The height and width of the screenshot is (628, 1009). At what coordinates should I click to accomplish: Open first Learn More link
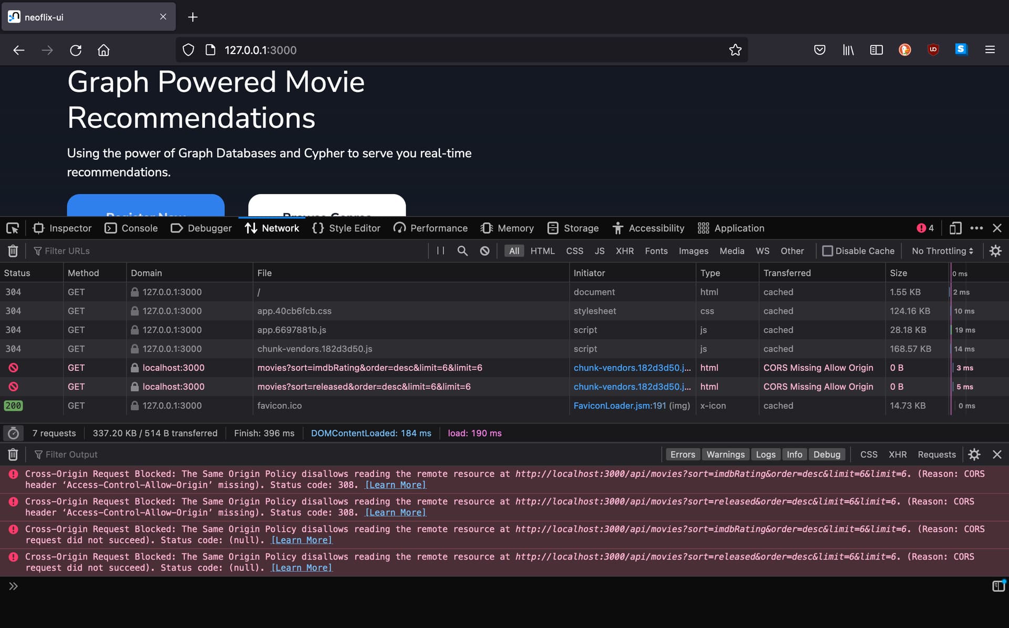[396, 485]
